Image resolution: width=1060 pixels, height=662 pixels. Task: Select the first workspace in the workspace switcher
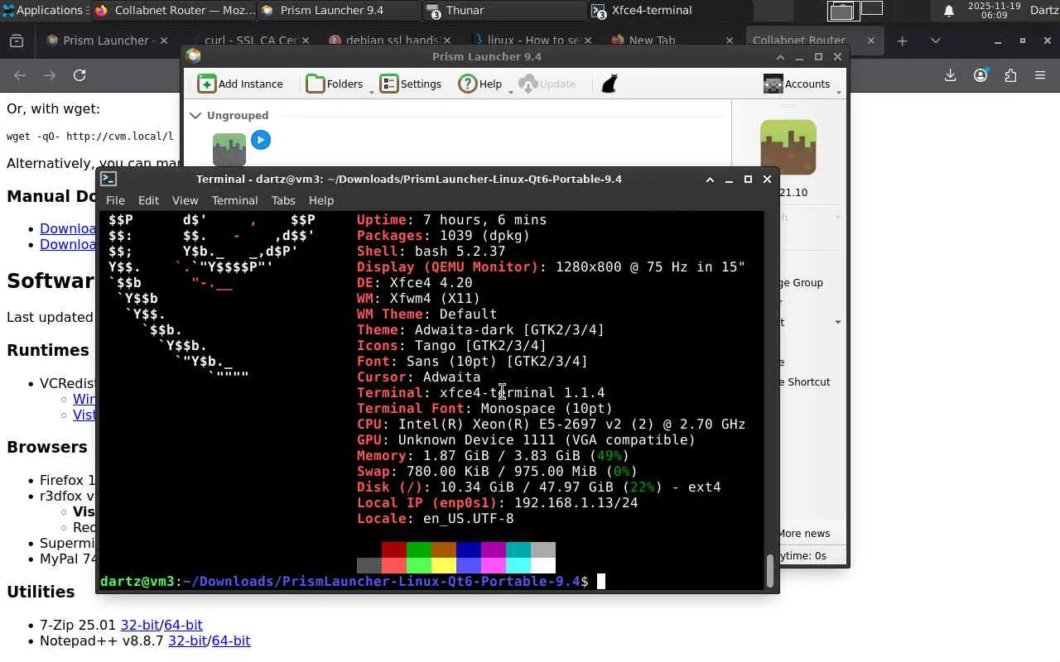841,10
